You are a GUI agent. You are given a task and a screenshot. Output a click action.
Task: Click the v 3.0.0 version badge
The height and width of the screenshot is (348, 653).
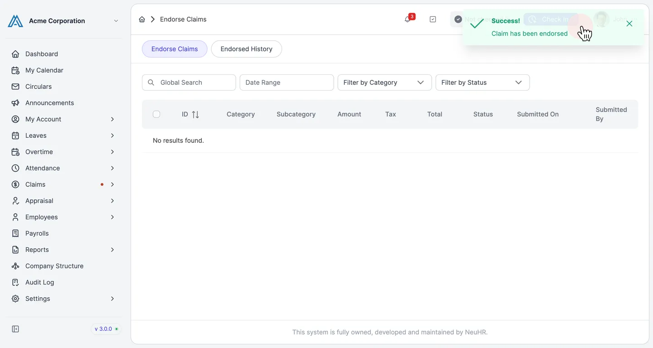(x=106, y=329)
